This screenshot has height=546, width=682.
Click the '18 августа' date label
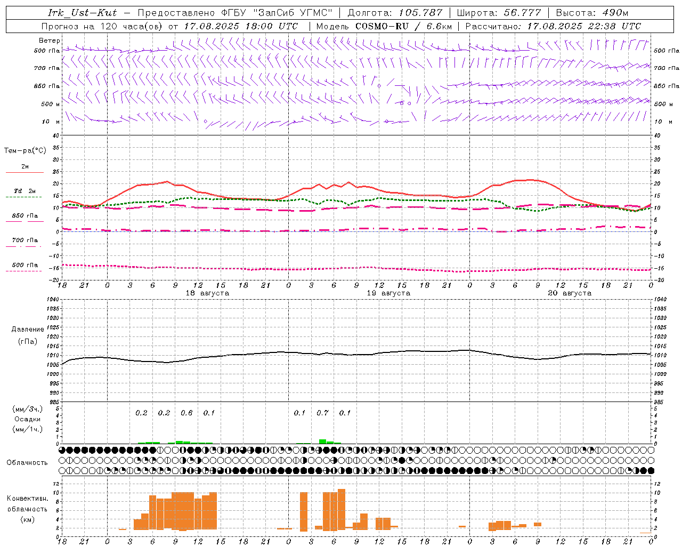(x=207, y=293)
